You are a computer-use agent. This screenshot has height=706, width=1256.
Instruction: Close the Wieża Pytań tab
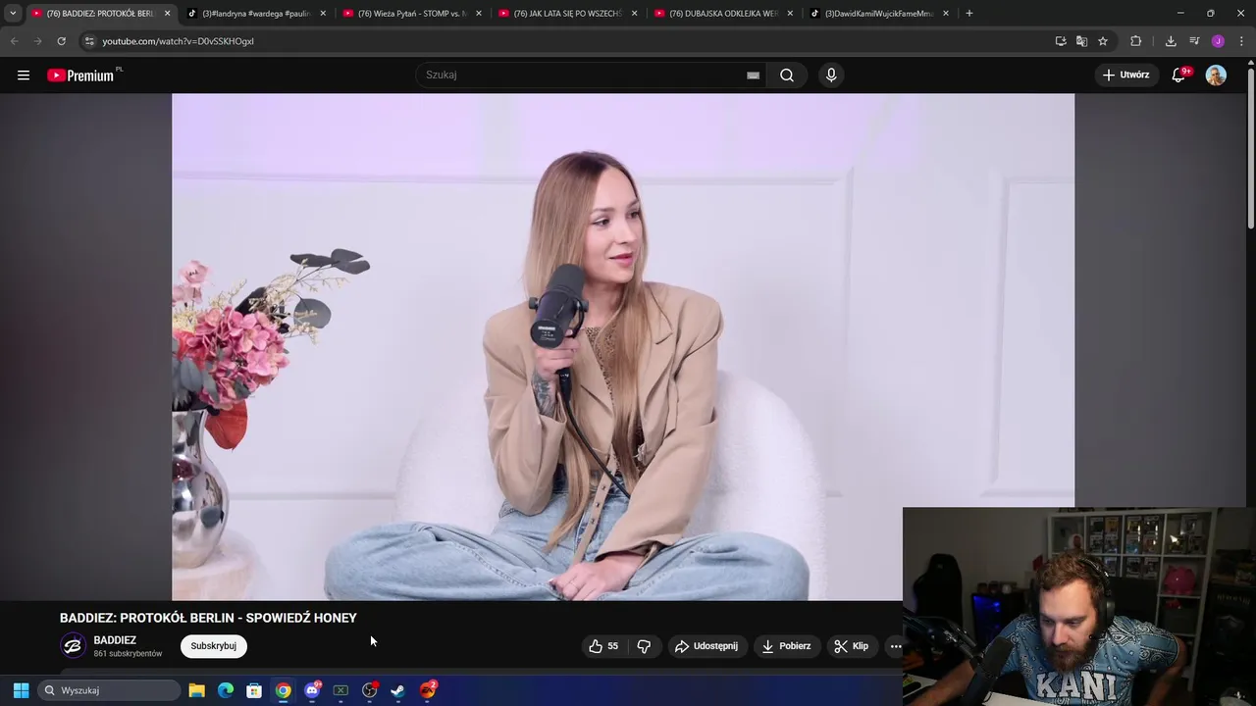tap(479, 14)
